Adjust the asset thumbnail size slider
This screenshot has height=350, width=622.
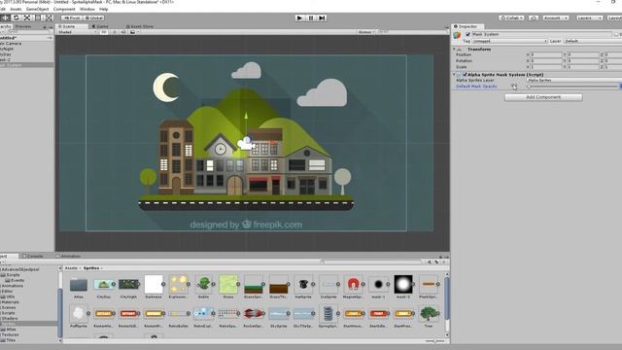(x=434, y=340)
